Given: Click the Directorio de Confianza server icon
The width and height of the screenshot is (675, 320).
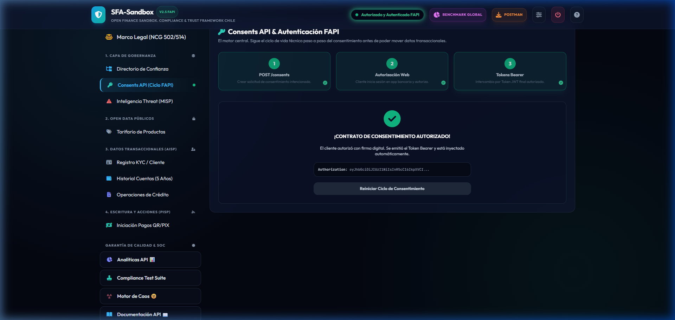Looking at the screenshot, I should point(109,69).
